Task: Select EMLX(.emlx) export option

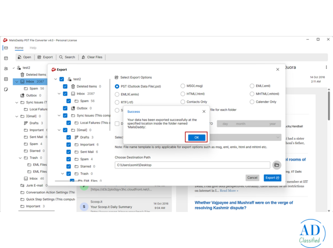Action: point(117,95)
